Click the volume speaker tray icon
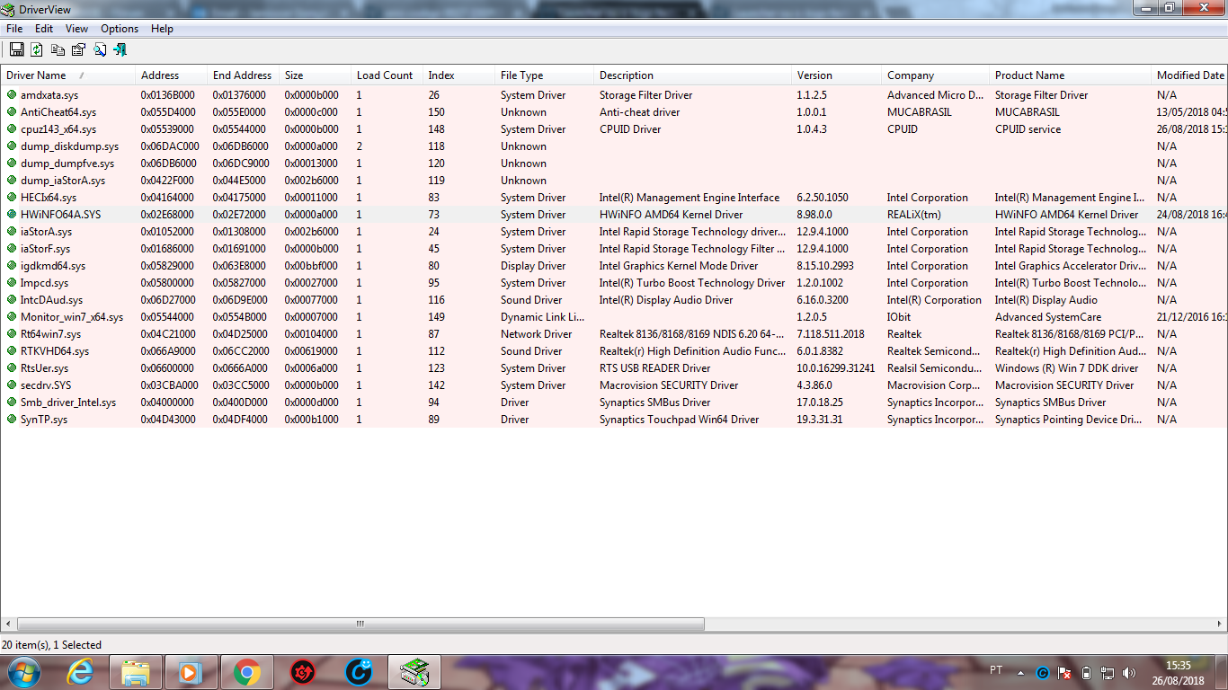 [x=1129, y=673]
